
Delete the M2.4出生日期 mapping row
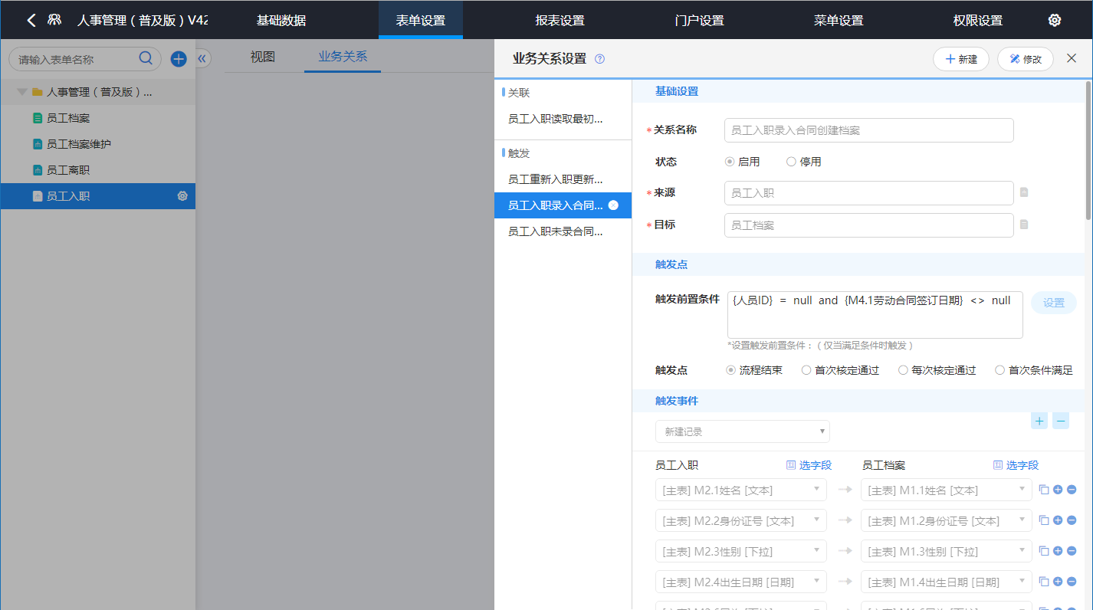click(x=1072, y=582)
